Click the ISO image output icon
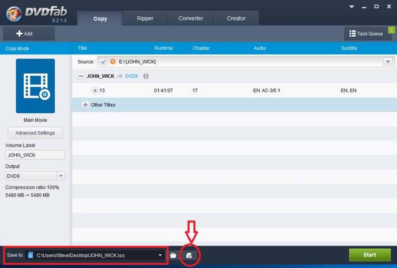397x268 pixels. [x=189, y=255]
